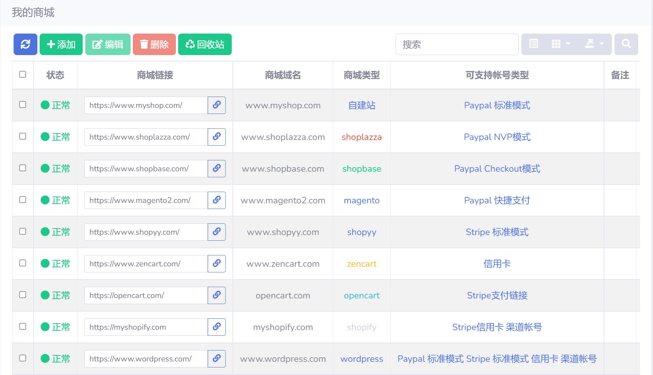Click the 状态 column header
This screenshot has width=653, height=375.
tap(55, 75)
